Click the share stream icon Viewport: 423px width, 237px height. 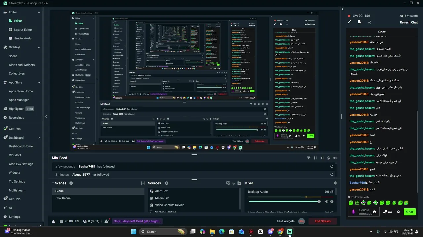click(370, 22)
